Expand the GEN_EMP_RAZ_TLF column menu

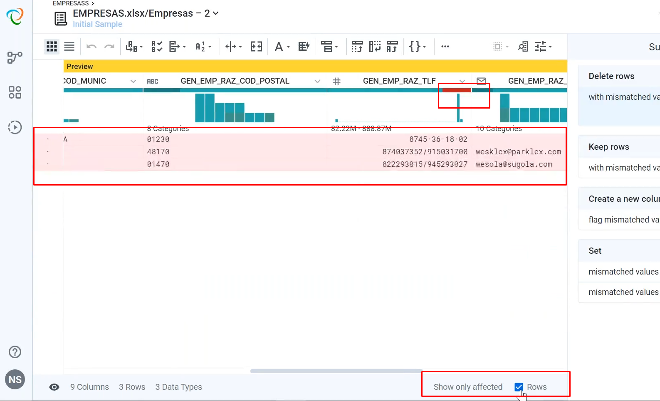click(462, 81)
